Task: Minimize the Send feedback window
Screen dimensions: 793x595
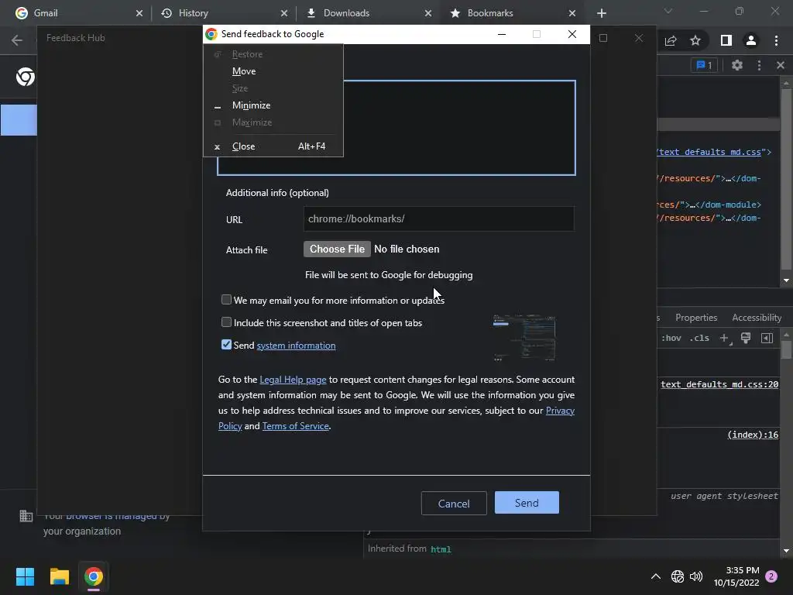Action: coord(502,34)
